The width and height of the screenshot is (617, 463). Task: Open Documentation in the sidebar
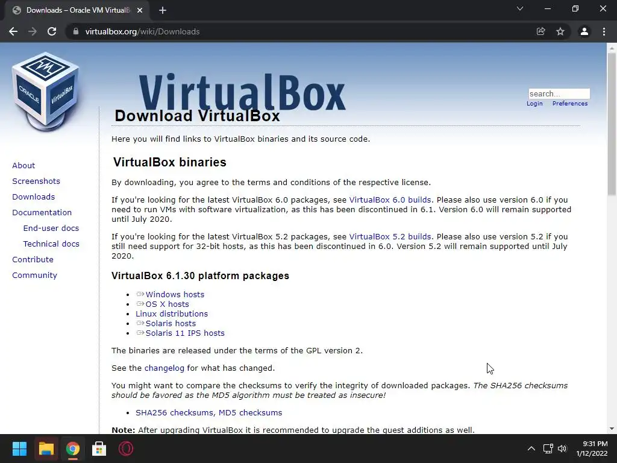click(42, 213)
